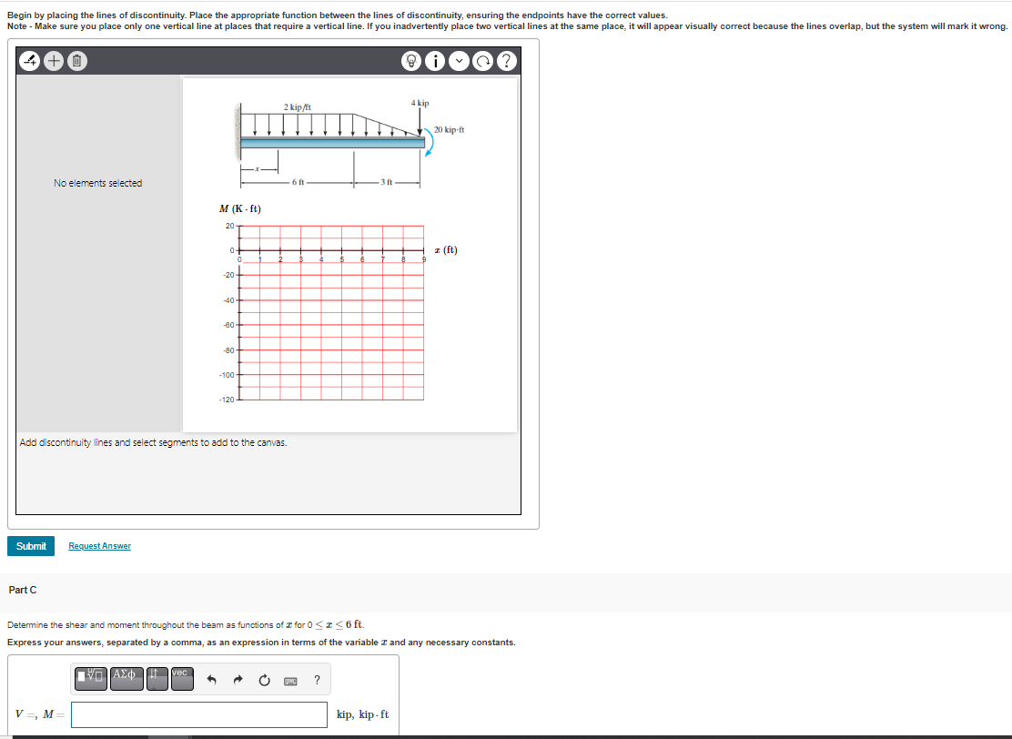The image size is (1012, 739).
Task: Click the delete (trash) icon
Action: pos(76,61)
